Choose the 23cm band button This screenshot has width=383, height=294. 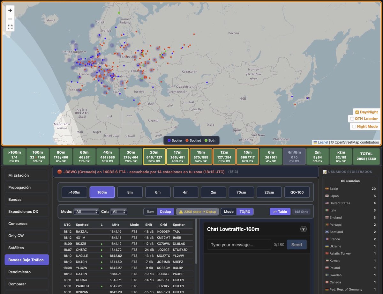[x=269, y=192]
